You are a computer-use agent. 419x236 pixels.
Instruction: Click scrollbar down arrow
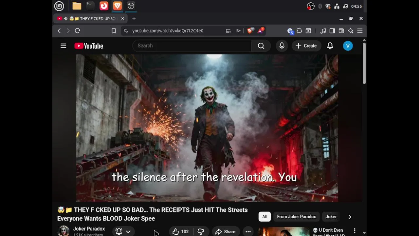coord(364,233)
